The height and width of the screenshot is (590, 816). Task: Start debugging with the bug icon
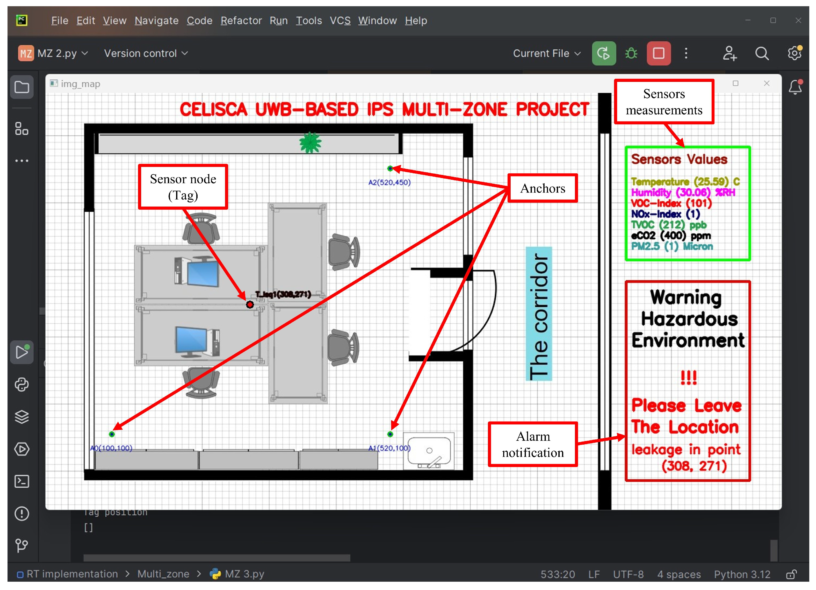coord(631,53)
